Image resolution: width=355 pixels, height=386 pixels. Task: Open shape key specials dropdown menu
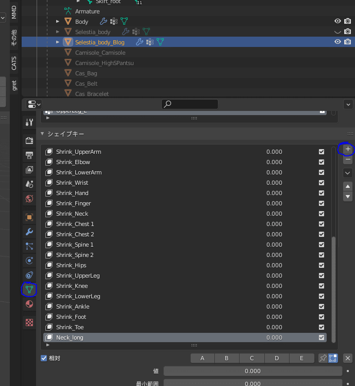click(348, 173)
